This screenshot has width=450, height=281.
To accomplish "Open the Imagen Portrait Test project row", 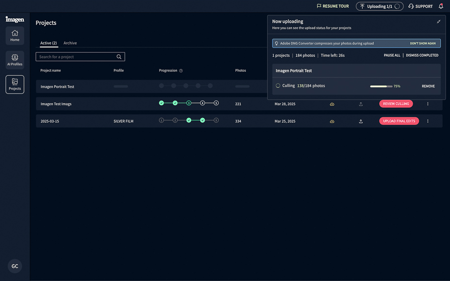I will click(151, 86).
